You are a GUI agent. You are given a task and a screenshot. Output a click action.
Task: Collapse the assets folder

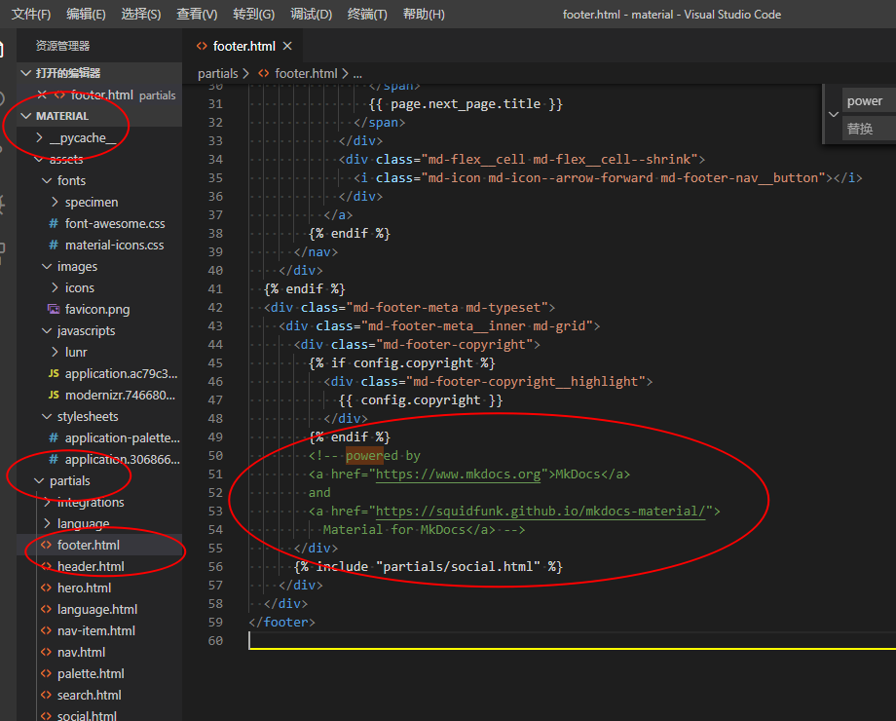(39, 159)
